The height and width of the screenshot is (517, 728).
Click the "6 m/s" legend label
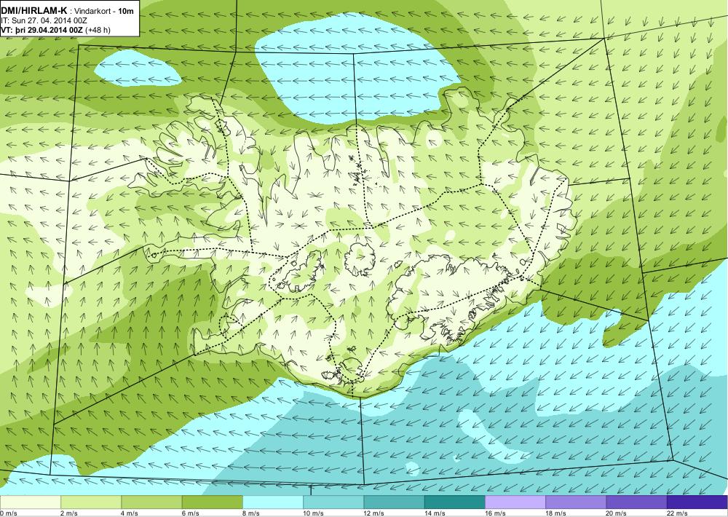tap(190, 513)
